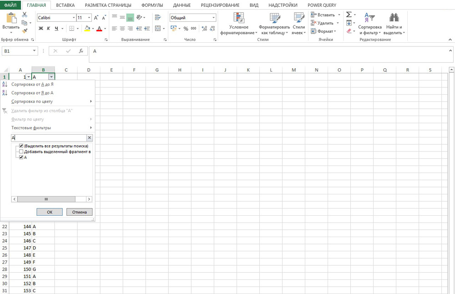Click the Cut scissors icon
The image size is (455, 294).
pyautogui.click(x=25, y=15)
